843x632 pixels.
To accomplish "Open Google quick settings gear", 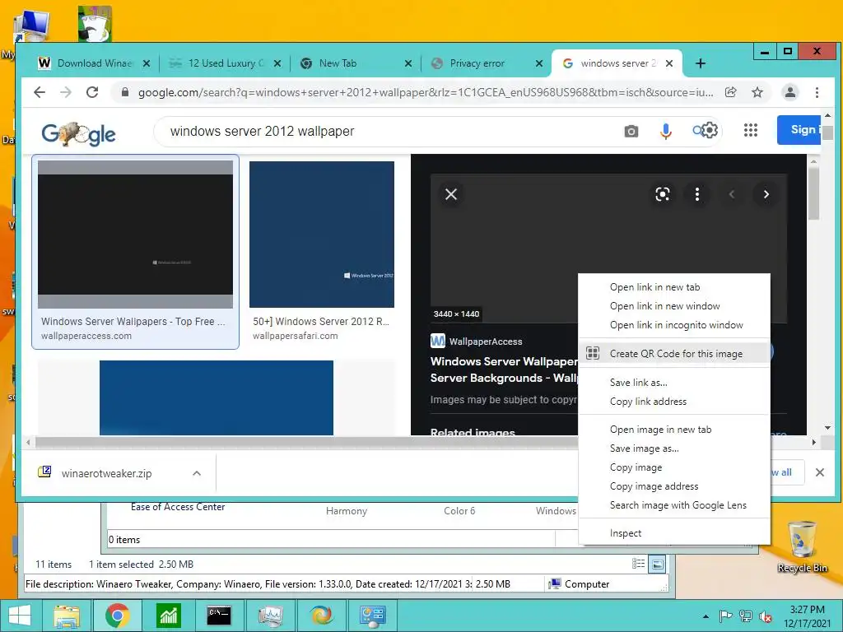I will 710,130.
